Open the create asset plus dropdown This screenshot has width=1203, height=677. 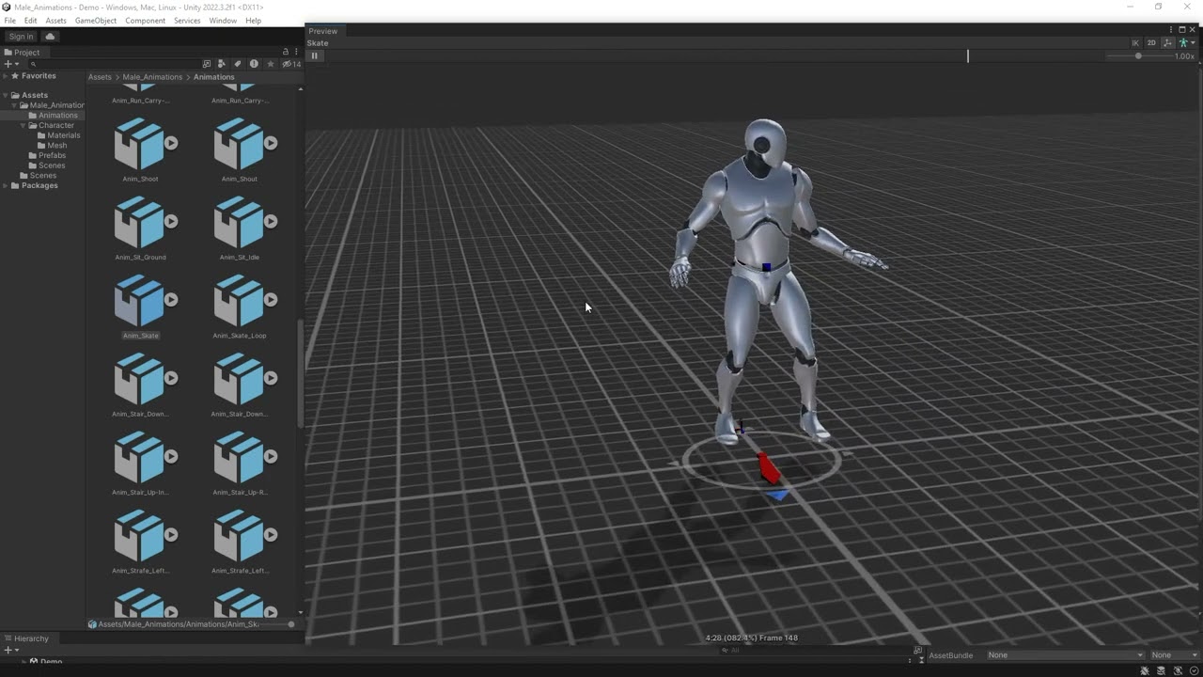[10, 64]
